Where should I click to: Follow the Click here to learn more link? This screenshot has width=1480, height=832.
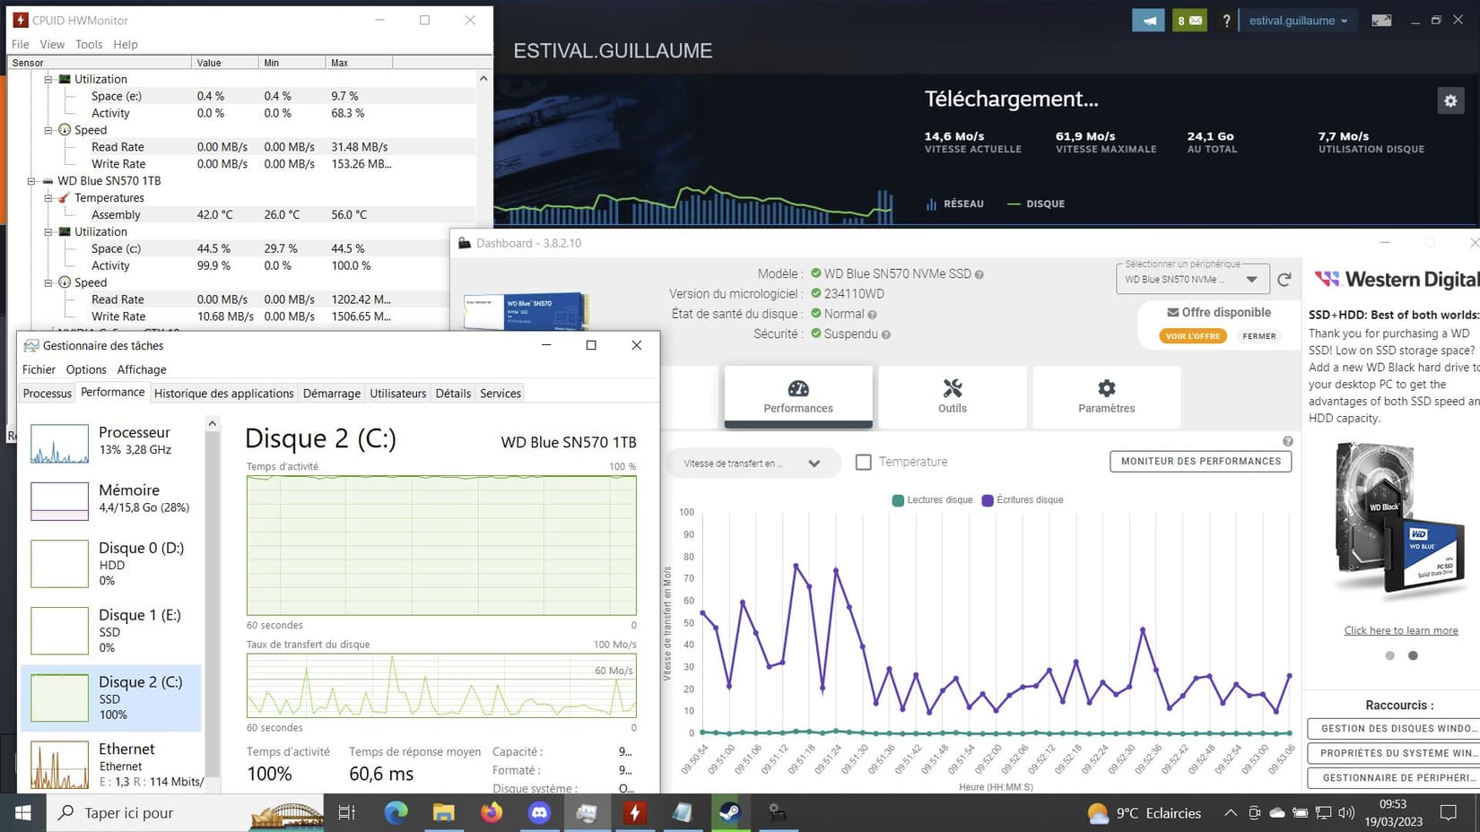[1401, 630]
